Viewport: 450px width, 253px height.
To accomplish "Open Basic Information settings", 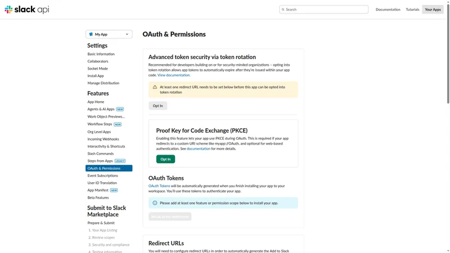I will pos(101,54).
